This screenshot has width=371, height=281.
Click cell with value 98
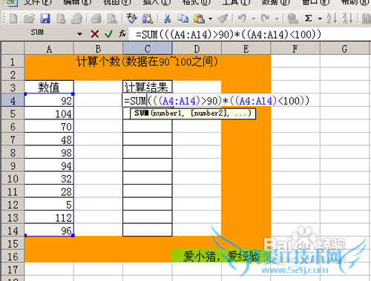[x=49, y=153]
